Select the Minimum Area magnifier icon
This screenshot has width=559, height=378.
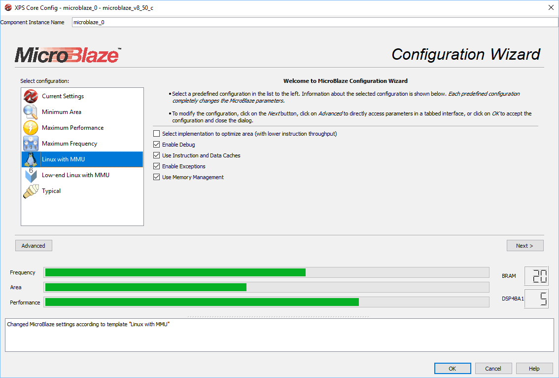coord(31,112)
